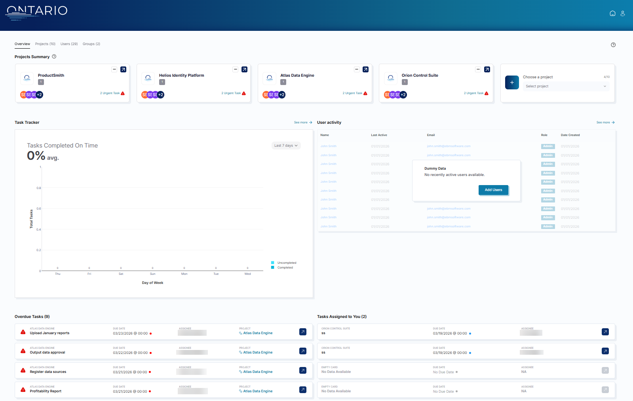This screenshot has width=633, height=401.
Task: Click the Projects Summary info icon
Action: click(x=54, y=57)
